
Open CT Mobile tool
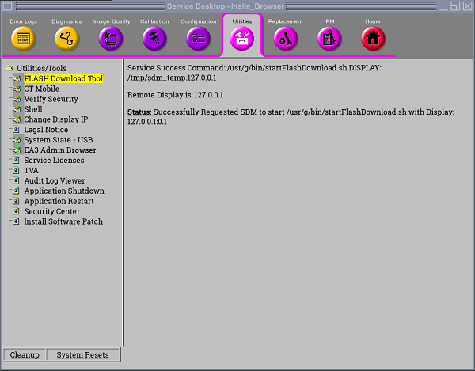pos(41,89)
